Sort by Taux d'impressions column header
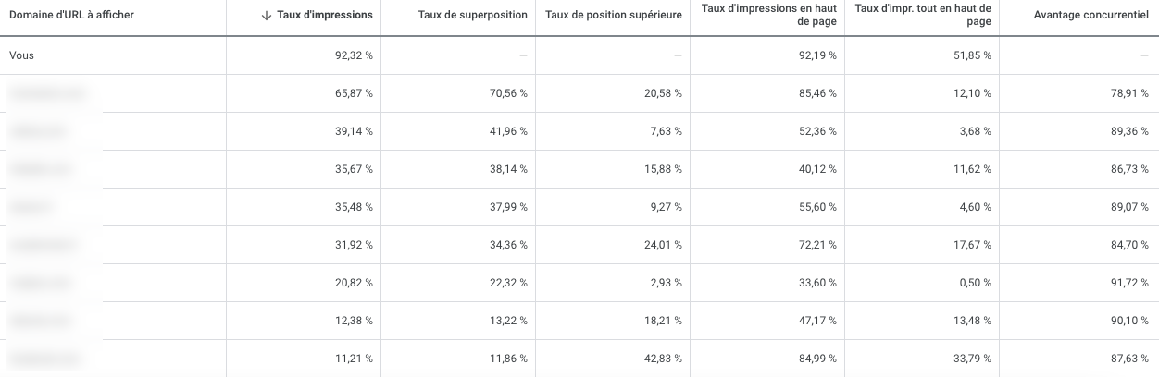Screen dimensions: 1159x377 [325, 16]
